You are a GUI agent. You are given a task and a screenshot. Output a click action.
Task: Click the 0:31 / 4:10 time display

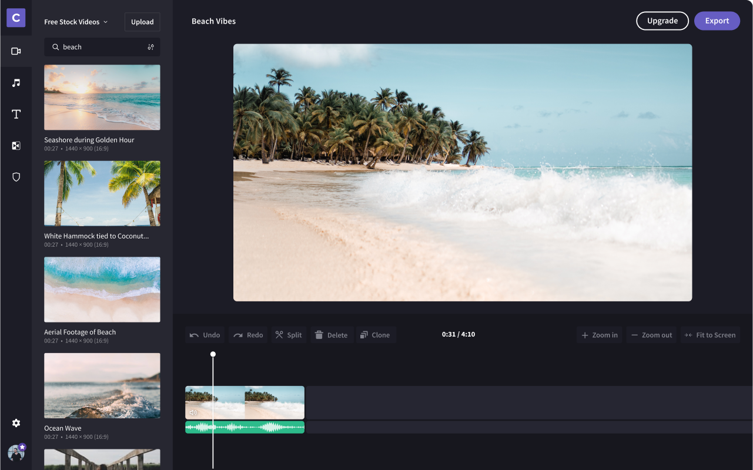459,334
